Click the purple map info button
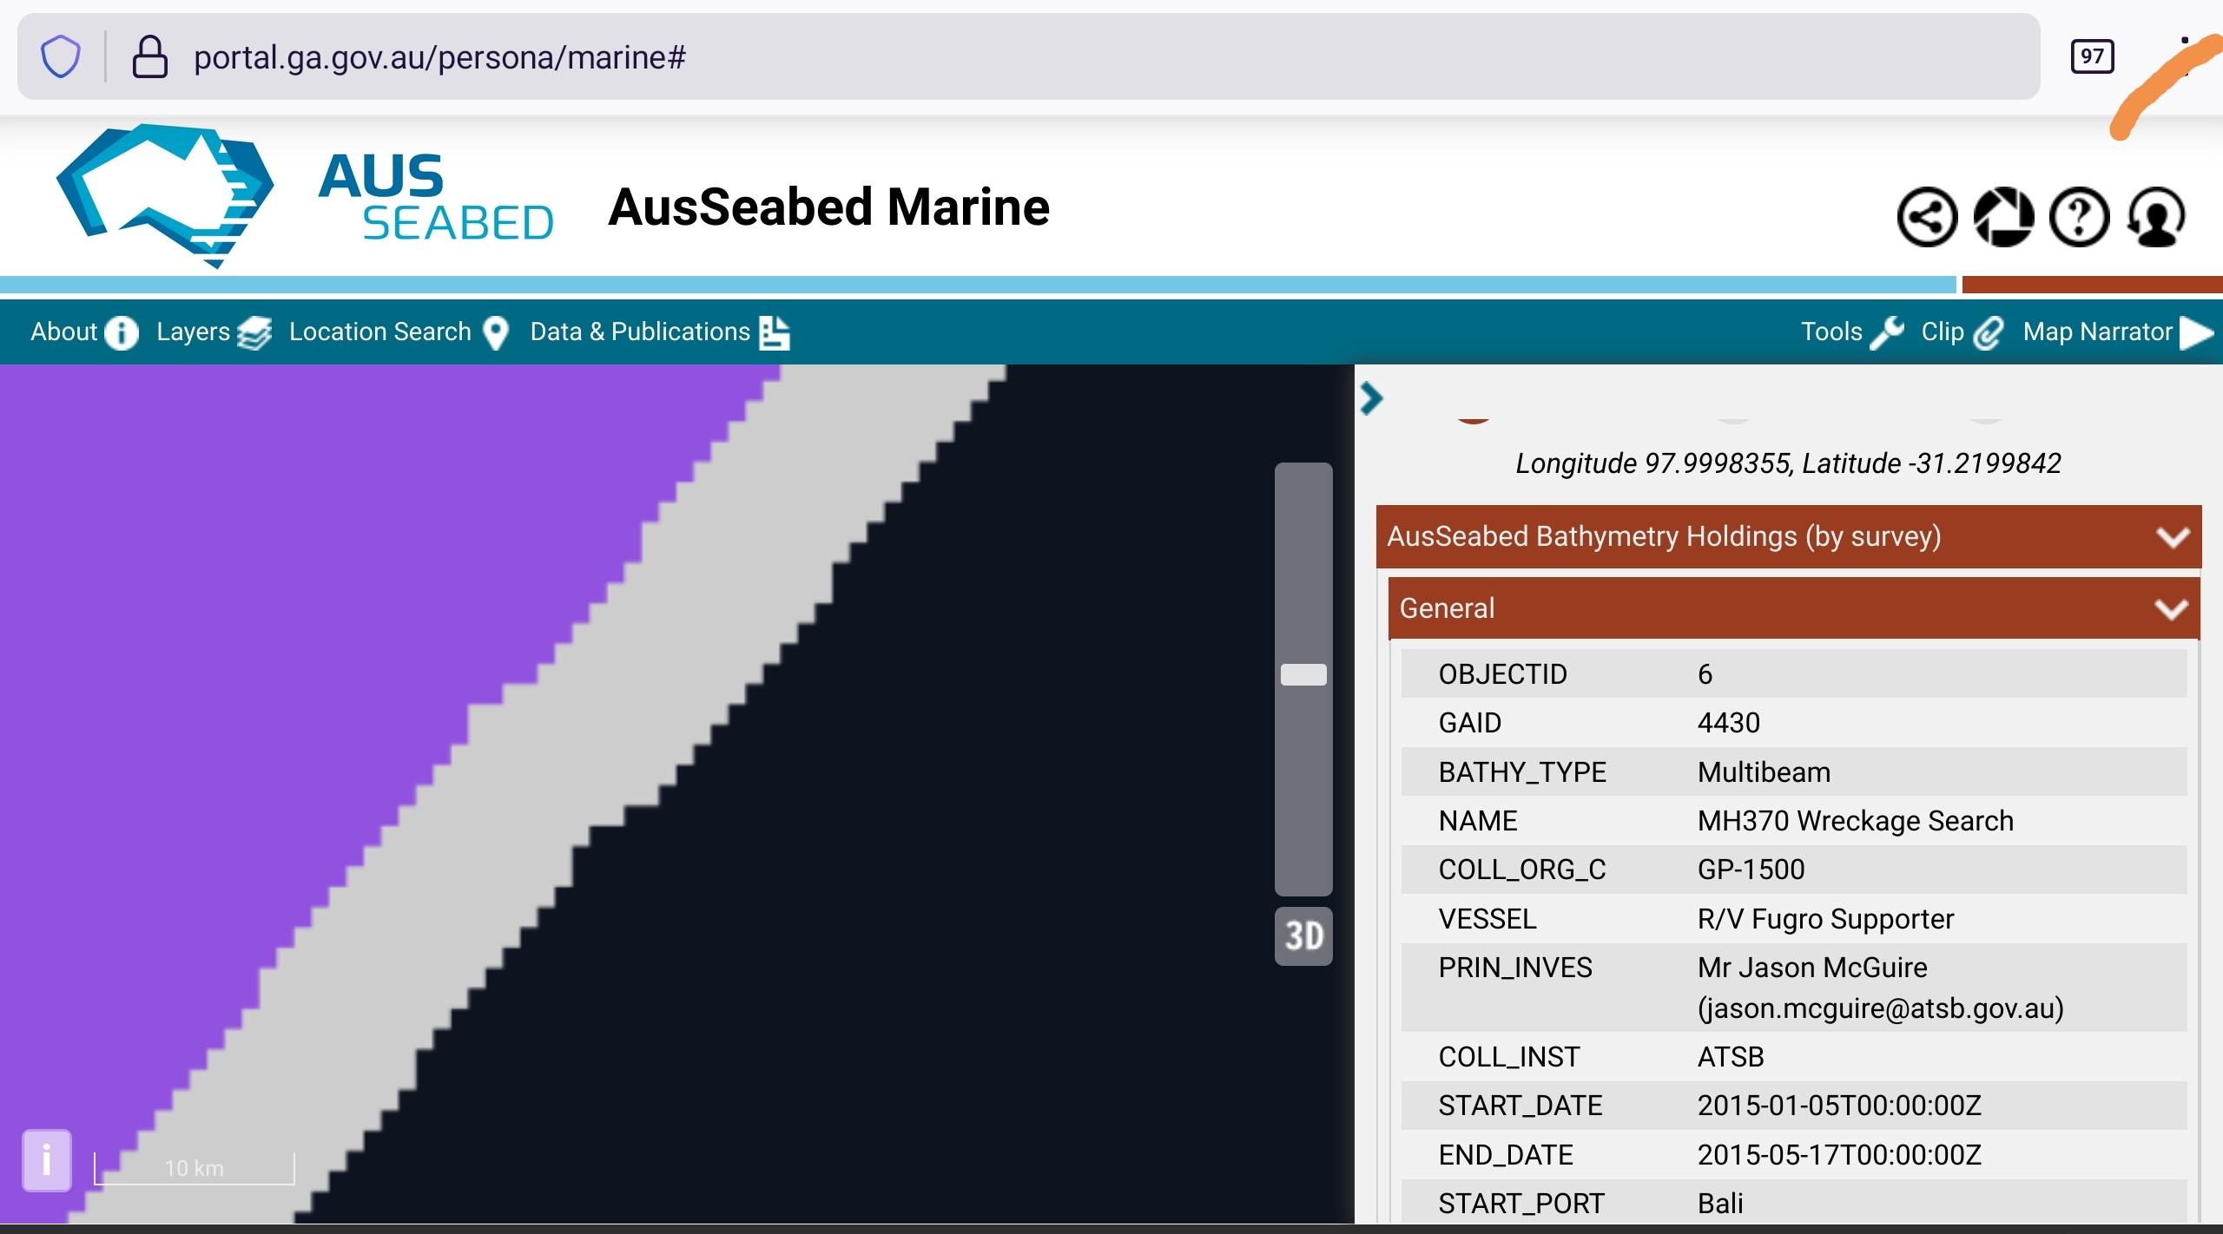Image resolution: width=2223 pixels, height=1234 pixels. click(x=47, y=1160)
